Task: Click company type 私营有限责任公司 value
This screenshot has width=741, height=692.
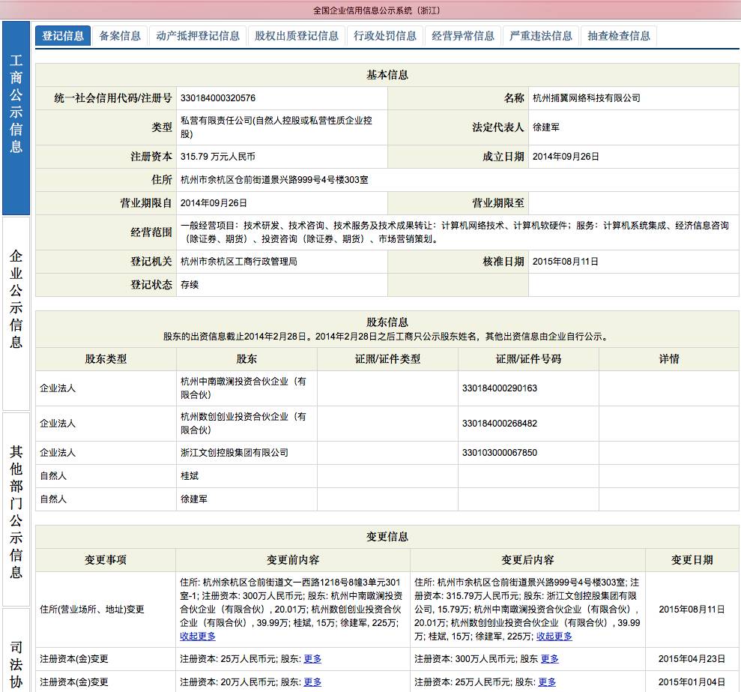Action: click(276, 127)
